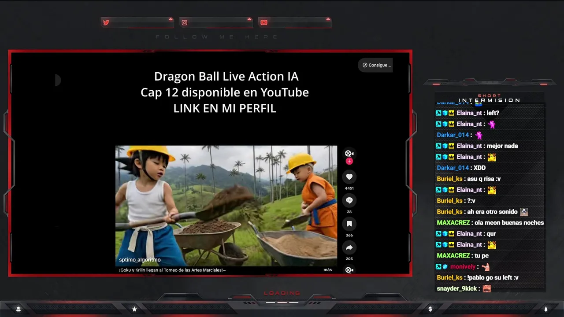Click the emote after 'ah era otro sonido'
Screen dimensions: 564x317
(x=524, y=212)
